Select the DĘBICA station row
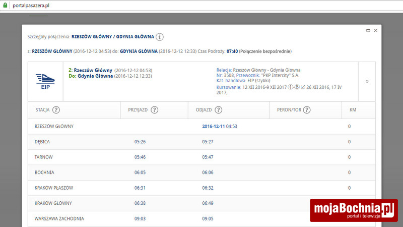This screenshot has height=227, width=403. tap(42, 142)
